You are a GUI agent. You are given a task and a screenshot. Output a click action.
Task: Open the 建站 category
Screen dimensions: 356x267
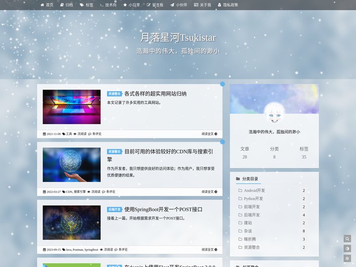(x=248, y=222)
